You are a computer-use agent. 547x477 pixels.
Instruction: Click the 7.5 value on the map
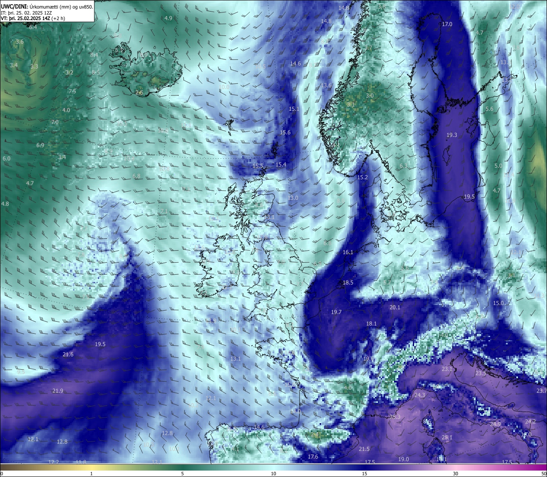(x=72, y=91)
